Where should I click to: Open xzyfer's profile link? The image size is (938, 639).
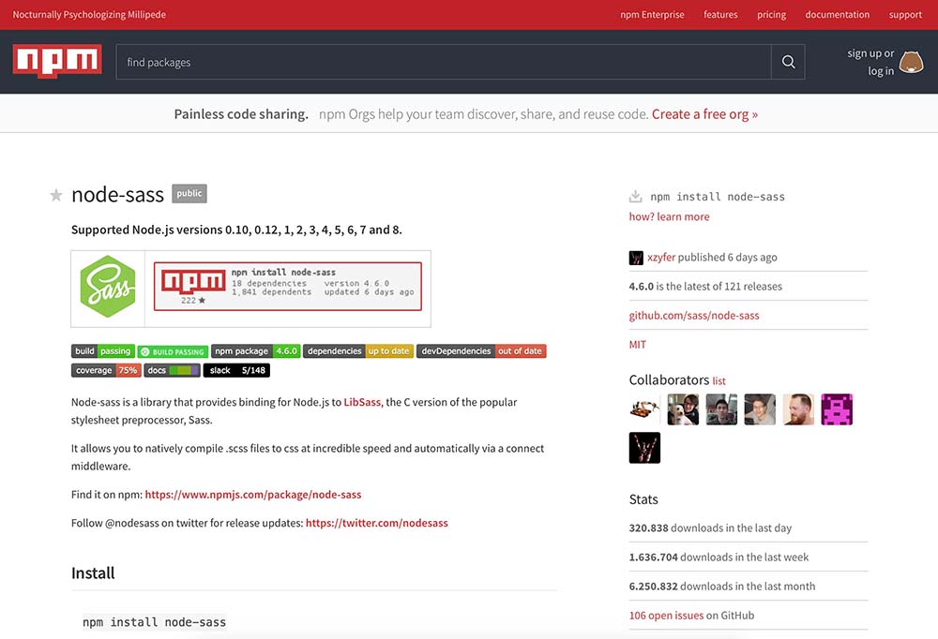(661, 258)
